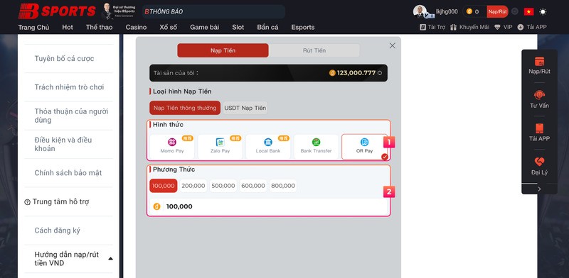569x278 pixels.
Task: Collapse the Hướng dẫn nạp/rút tiền VND section
Action: click(x=110, y=258)
